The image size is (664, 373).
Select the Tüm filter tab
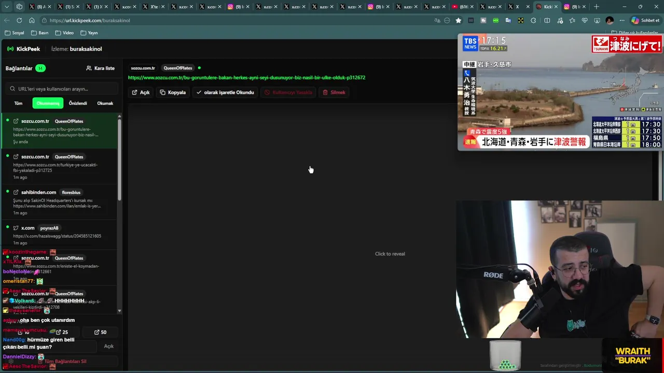[18, 103]
